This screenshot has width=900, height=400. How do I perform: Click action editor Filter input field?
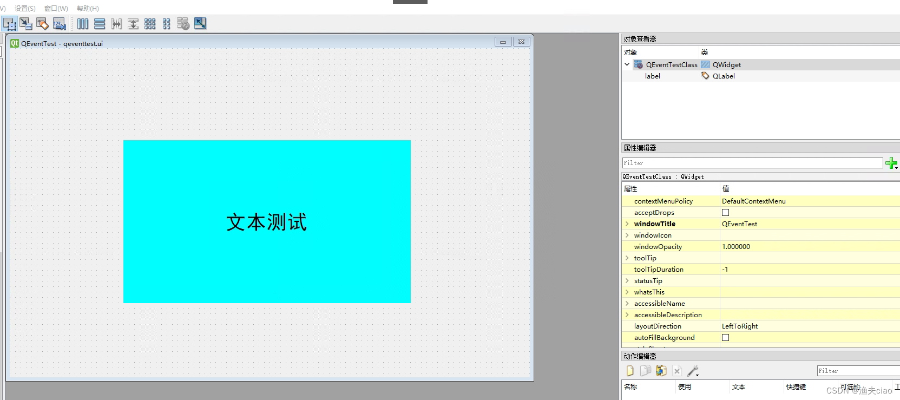point(858,371)
